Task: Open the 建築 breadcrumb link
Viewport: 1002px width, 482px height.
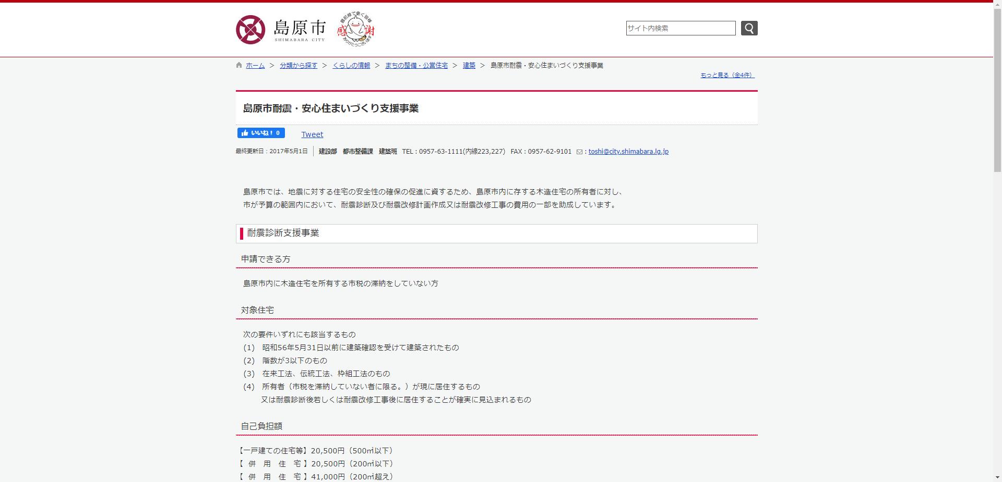Action: click(470, 65)
